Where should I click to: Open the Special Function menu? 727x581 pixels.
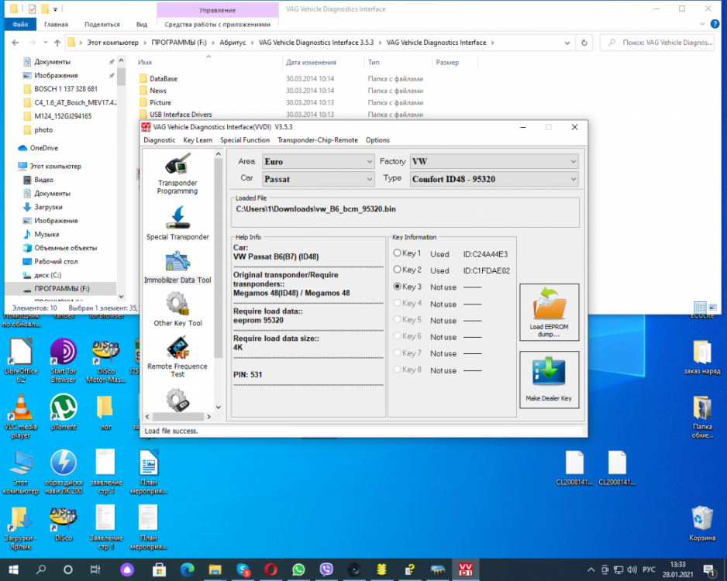pos(245,140)
